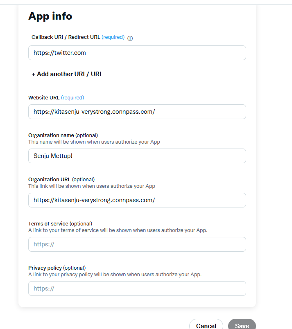Click the Website URL label text

click(44, 98)
